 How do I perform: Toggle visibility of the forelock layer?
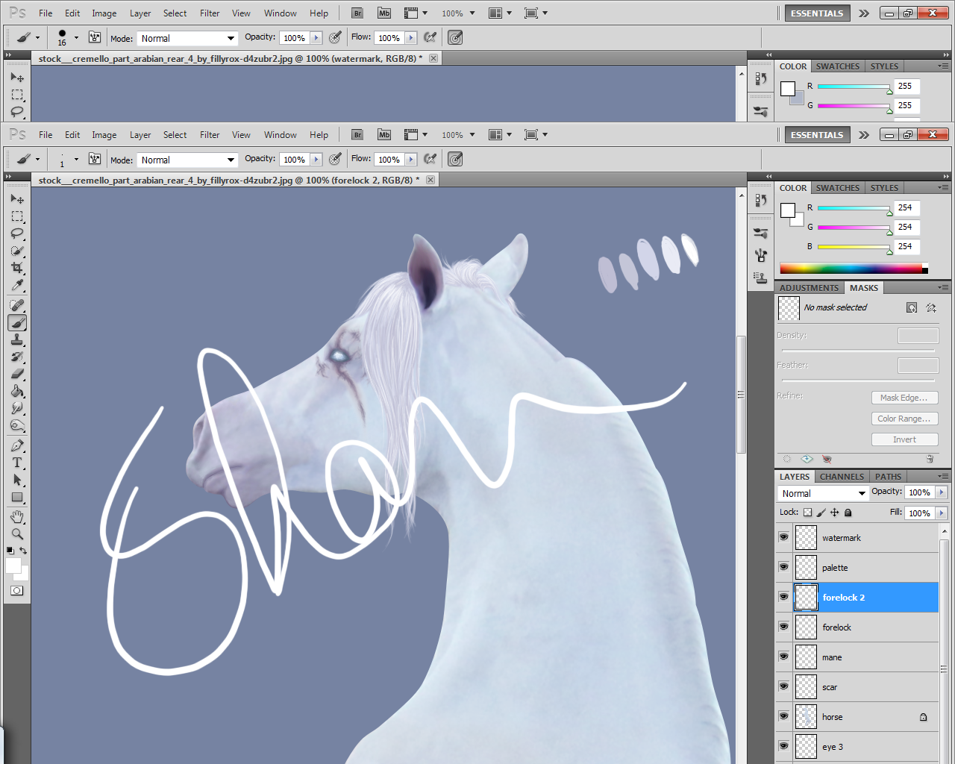tap(783, 627)
